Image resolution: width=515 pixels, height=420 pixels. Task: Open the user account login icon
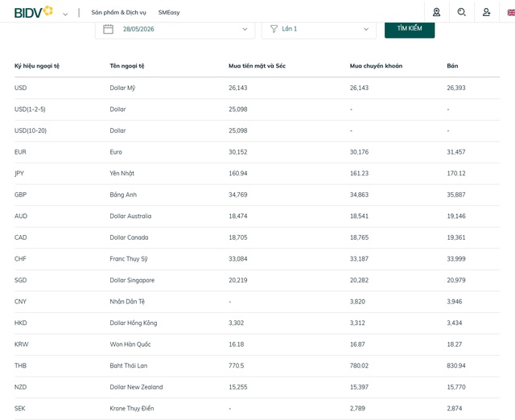click(x=486, y=12)
